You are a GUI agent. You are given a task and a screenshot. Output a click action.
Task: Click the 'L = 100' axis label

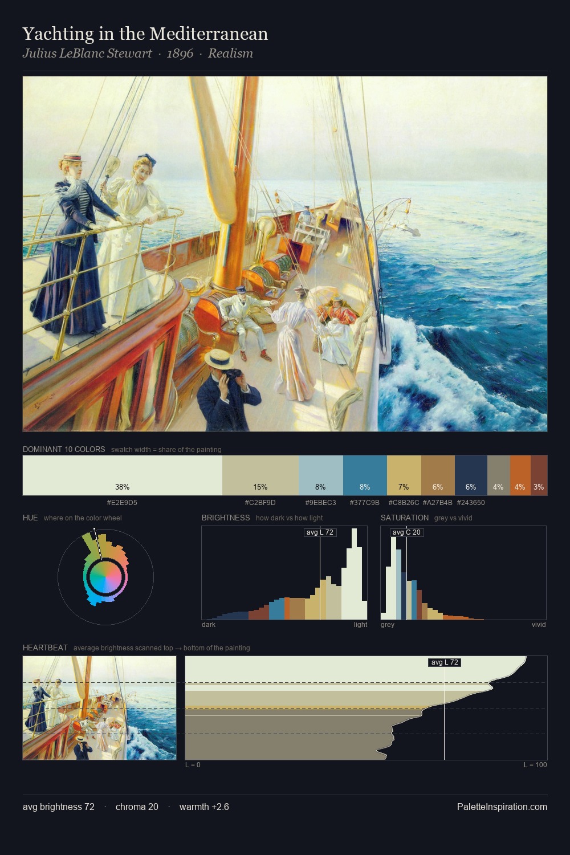pyautogui.click(x=535, y=765)
